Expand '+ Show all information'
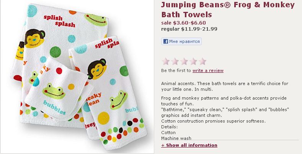Screen dimensions: 302x154 click(x=189, y=145)
